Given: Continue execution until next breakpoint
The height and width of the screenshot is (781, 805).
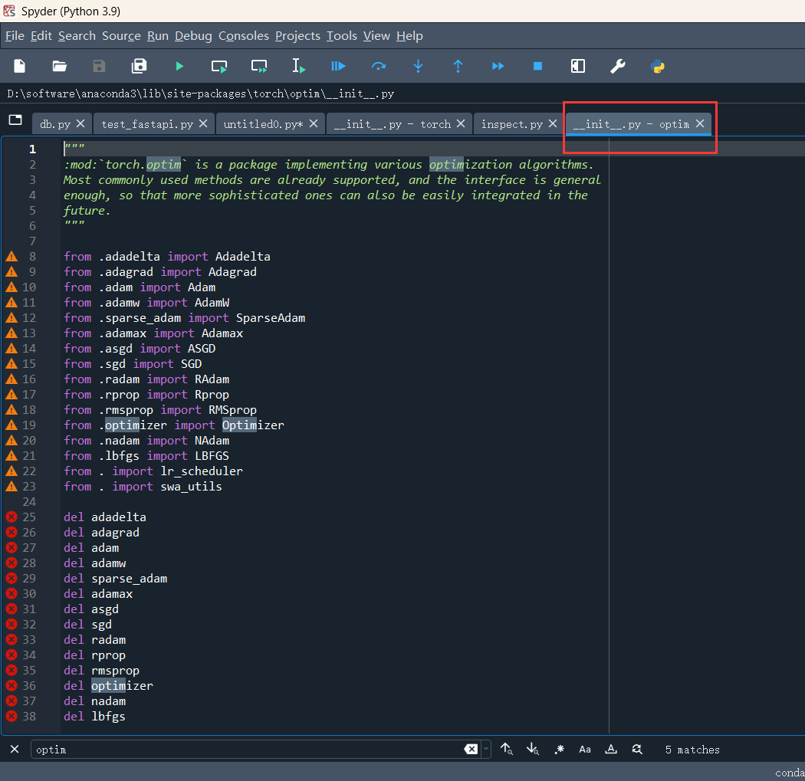Looking at the screenshot, I should coord(498,66).
